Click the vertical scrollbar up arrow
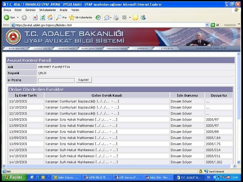 (x=239, y=54)
